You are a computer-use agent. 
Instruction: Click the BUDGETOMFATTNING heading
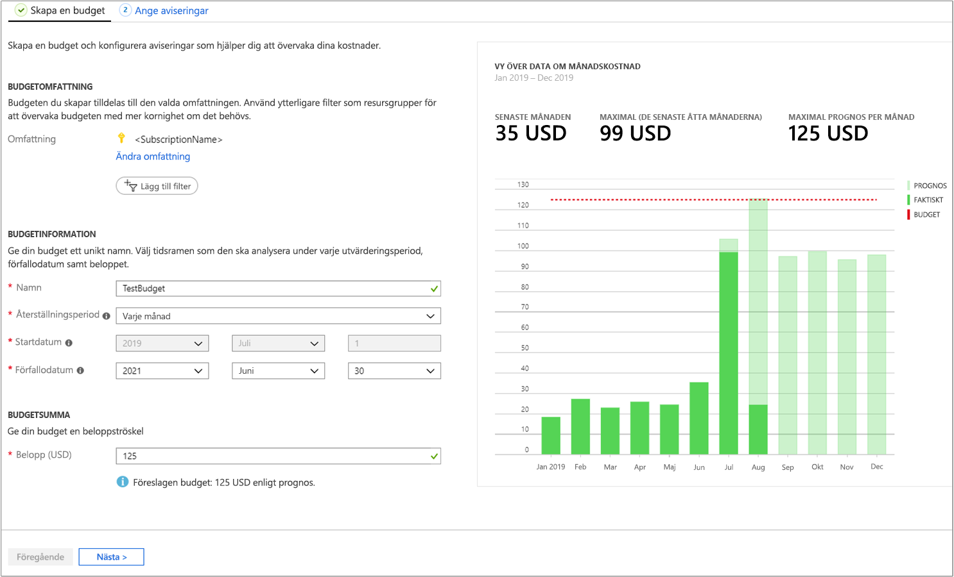coord(50,87)
